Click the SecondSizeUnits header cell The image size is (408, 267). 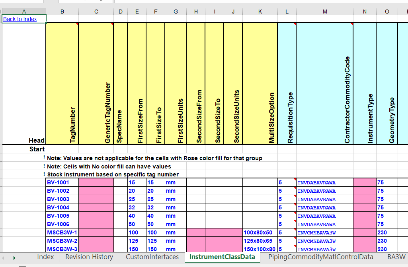[x=233, y=83]
